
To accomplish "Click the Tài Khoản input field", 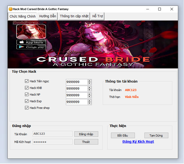I will pos(53,134).
